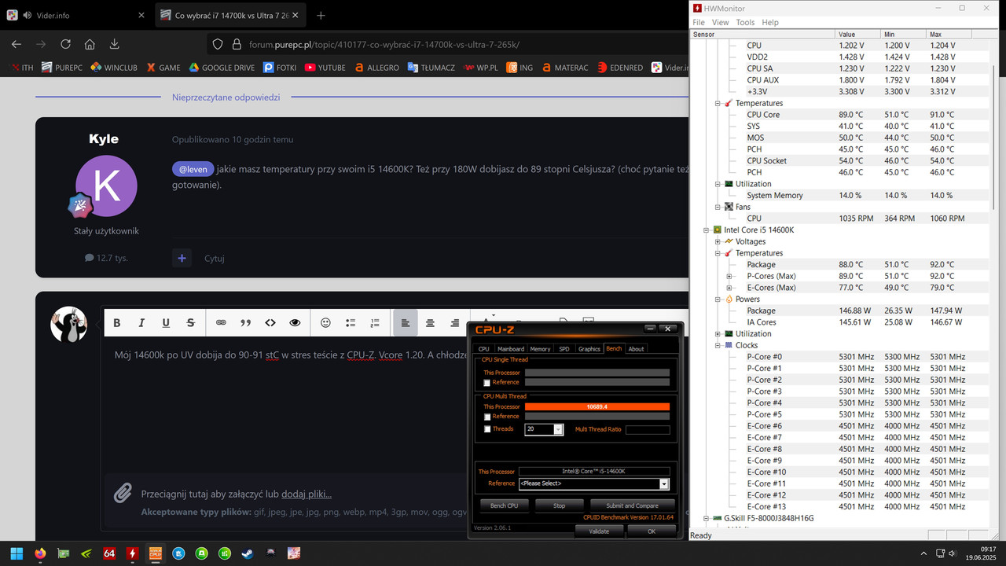Screen dimensions: 1006x566
Task: Expand the E-Cores (Max) temperature row
Action: point(729,288)
